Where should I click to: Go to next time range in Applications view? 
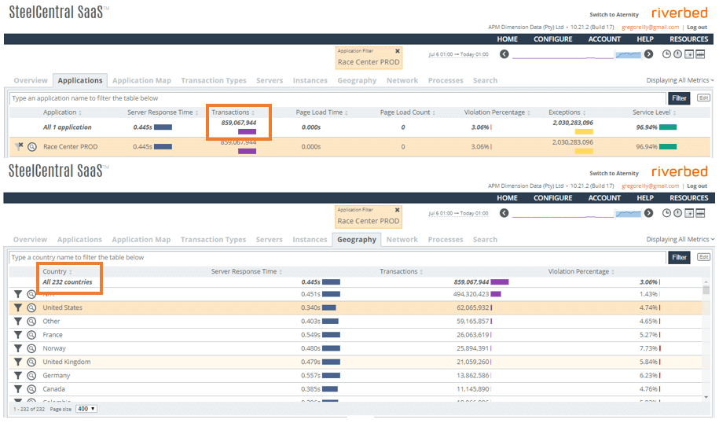point(648,54)
